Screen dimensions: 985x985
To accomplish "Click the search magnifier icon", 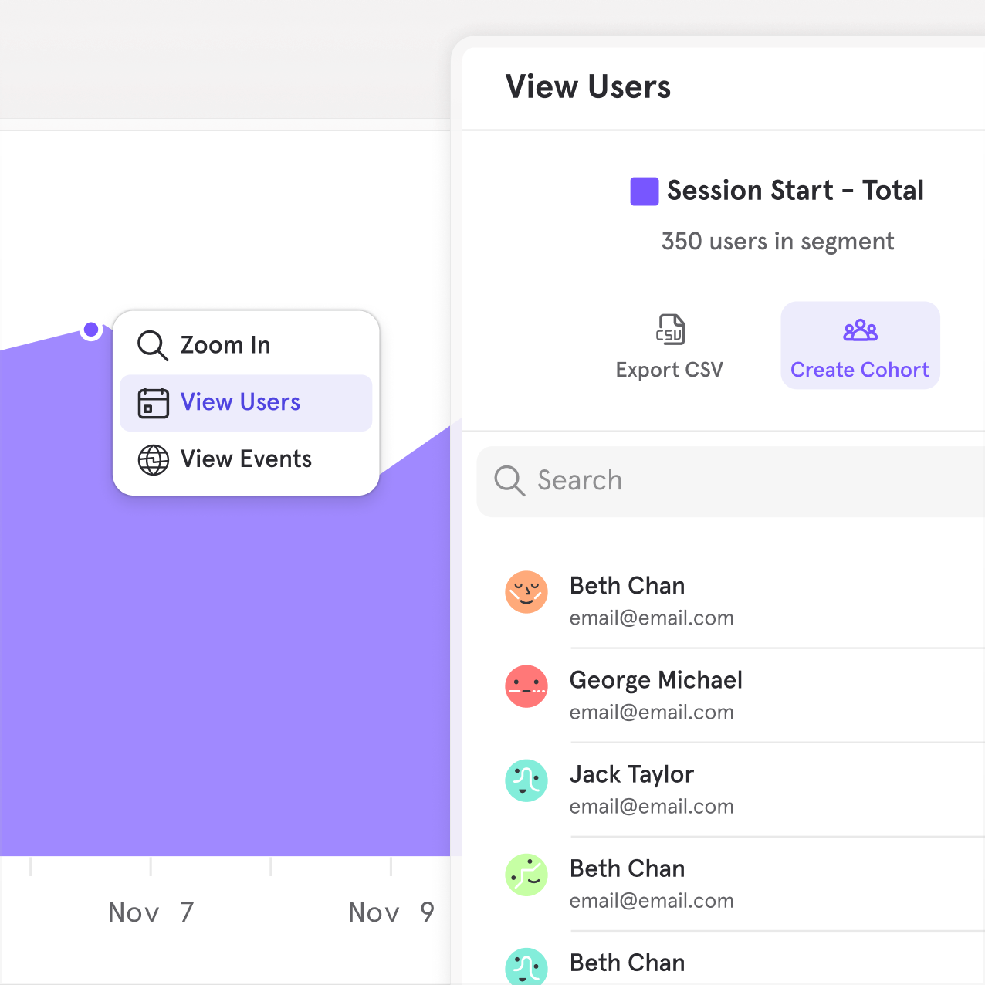I will coord(509,480).
